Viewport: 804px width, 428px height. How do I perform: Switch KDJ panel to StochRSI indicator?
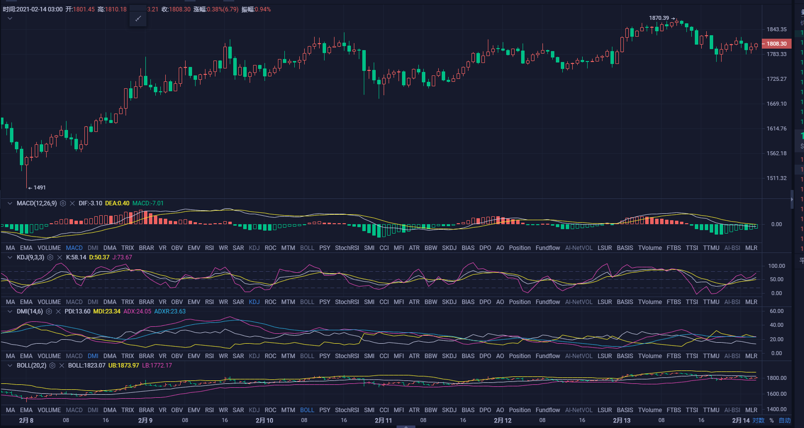[346, 302]
